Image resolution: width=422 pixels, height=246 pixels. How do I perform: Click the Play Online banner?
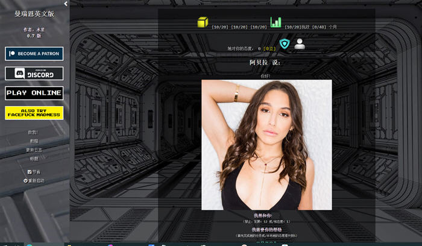click(34, 93)
